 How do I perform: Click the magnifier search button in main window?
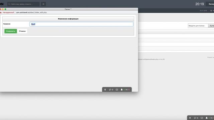pos(211,26)
